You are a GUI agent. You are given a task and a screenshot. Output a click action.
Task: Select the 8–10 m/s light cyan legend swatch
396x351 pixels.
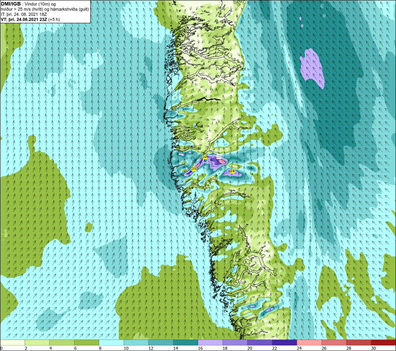coord(111,342)
